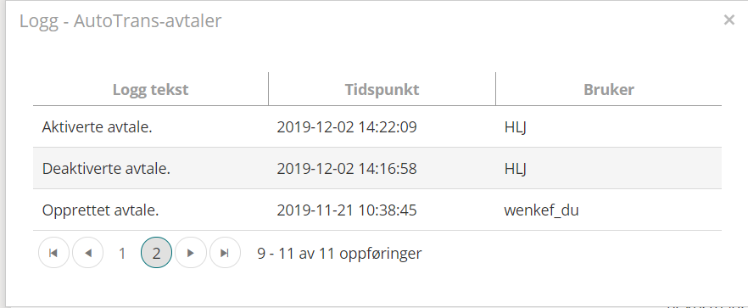This screenshot has height=308, width=748.
Task: Close the Logg AutoTrans-avtaler dialog
Action: click(729, 20)
